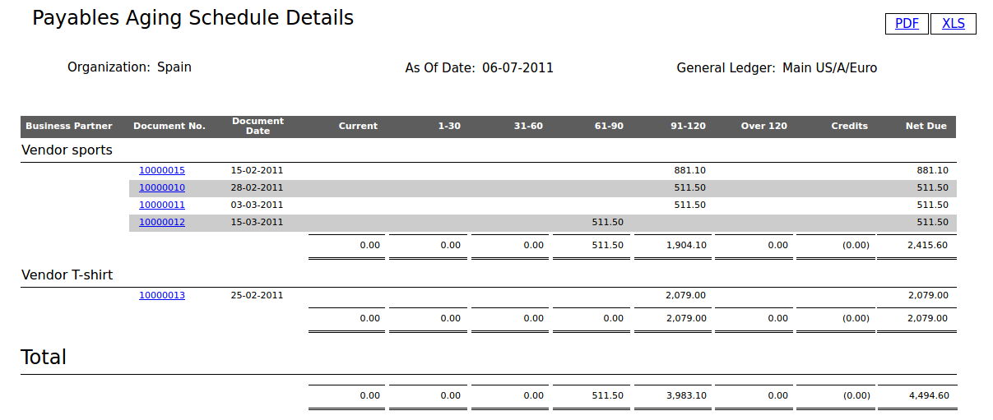Click the Document Date column header
This screenshot has width=993, height=420.
[x=258, y=127]
